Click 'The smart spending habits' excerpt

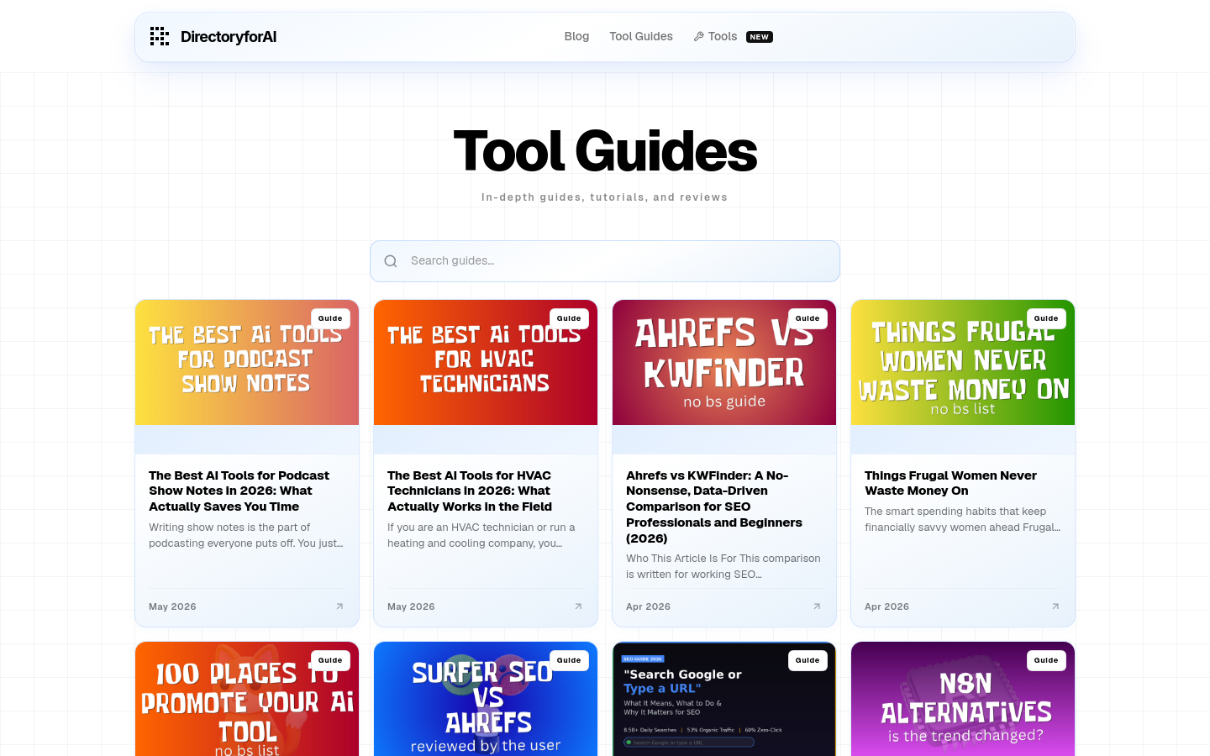[963, 519]
